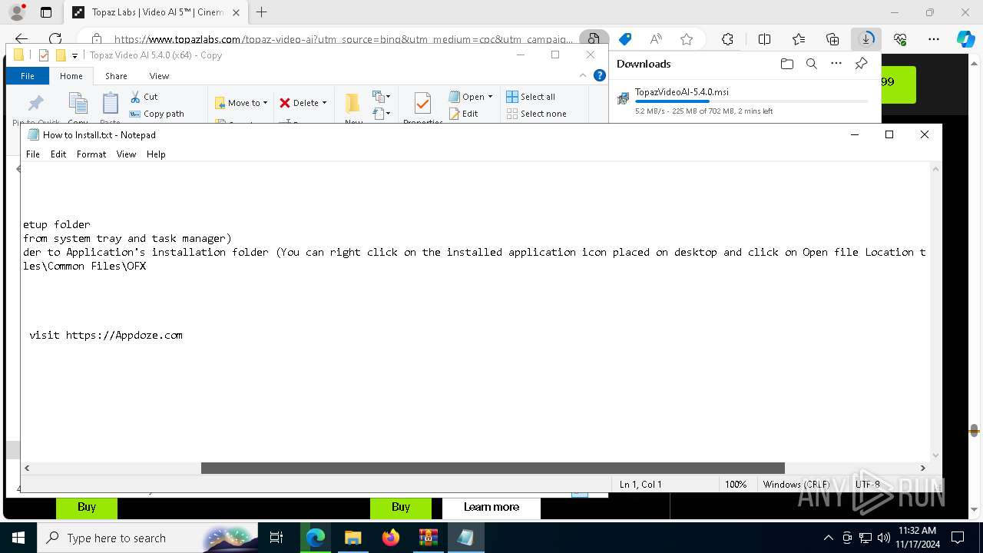The image size is (983, 553).
Task: Open the Edge profile icon
Action: click(x=17, y=12)
